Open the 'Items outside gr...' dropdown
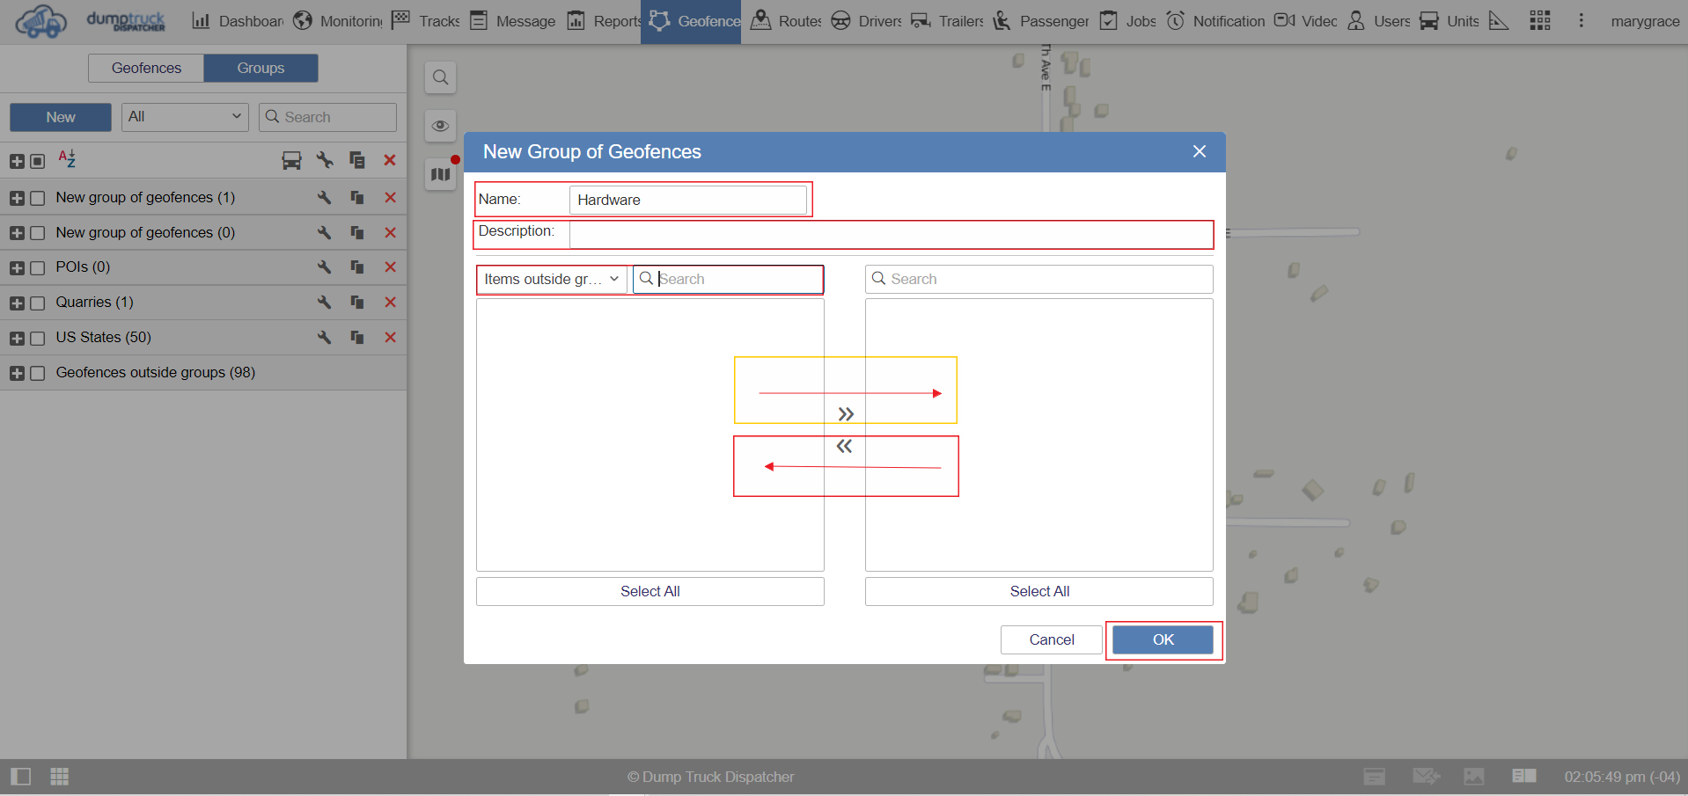1688x796 pixels. tap(551, 279)
